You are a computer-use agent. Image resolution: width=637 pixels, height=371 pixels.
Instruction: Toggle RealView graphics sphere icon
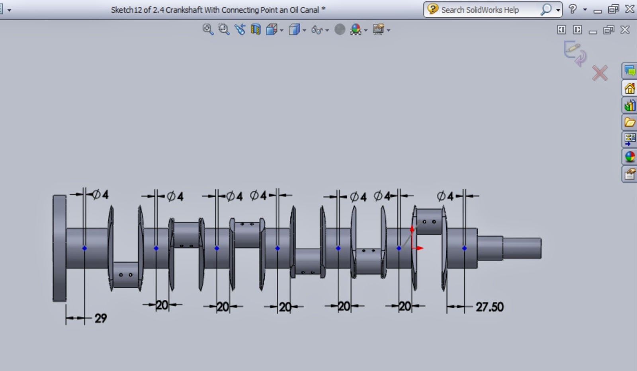click(340, 29)
